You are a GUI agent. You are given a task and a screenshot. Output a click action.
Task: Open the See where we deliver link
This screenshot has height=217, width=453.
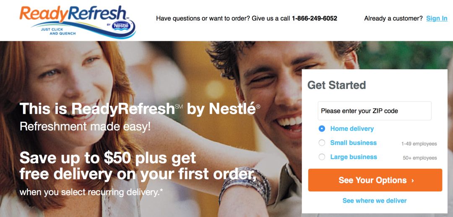pos(375,201)
